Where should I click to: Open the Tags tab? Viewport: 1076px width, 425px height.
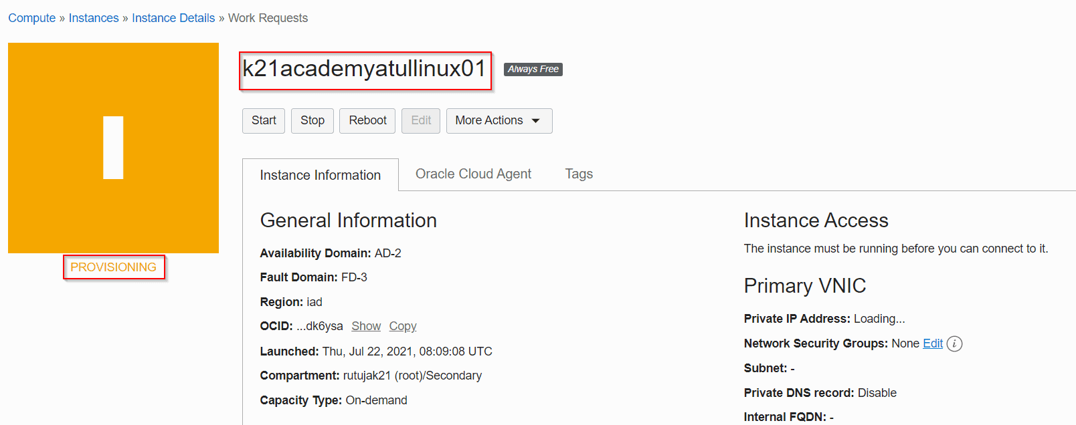579,174
